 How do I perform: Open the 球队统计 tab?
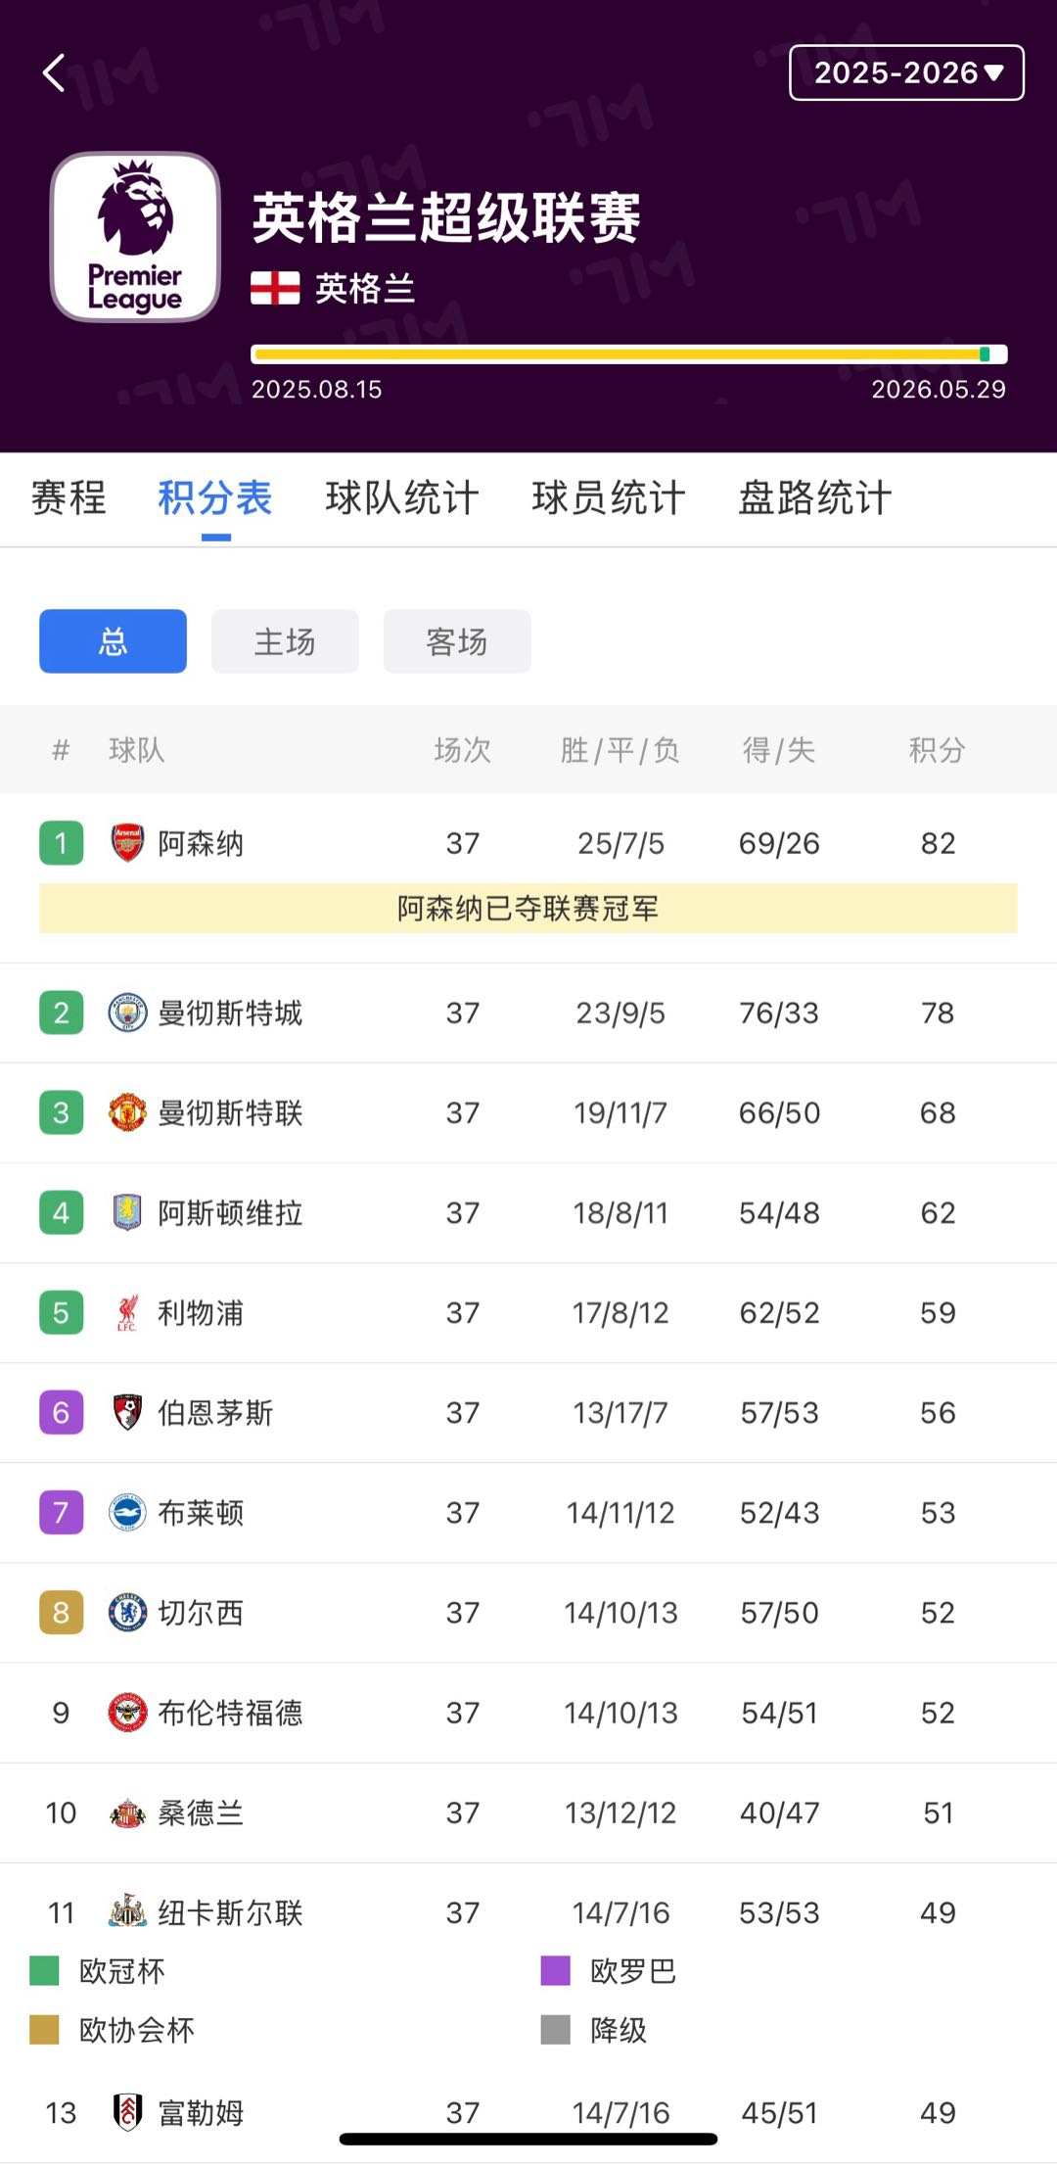(402, 497)
